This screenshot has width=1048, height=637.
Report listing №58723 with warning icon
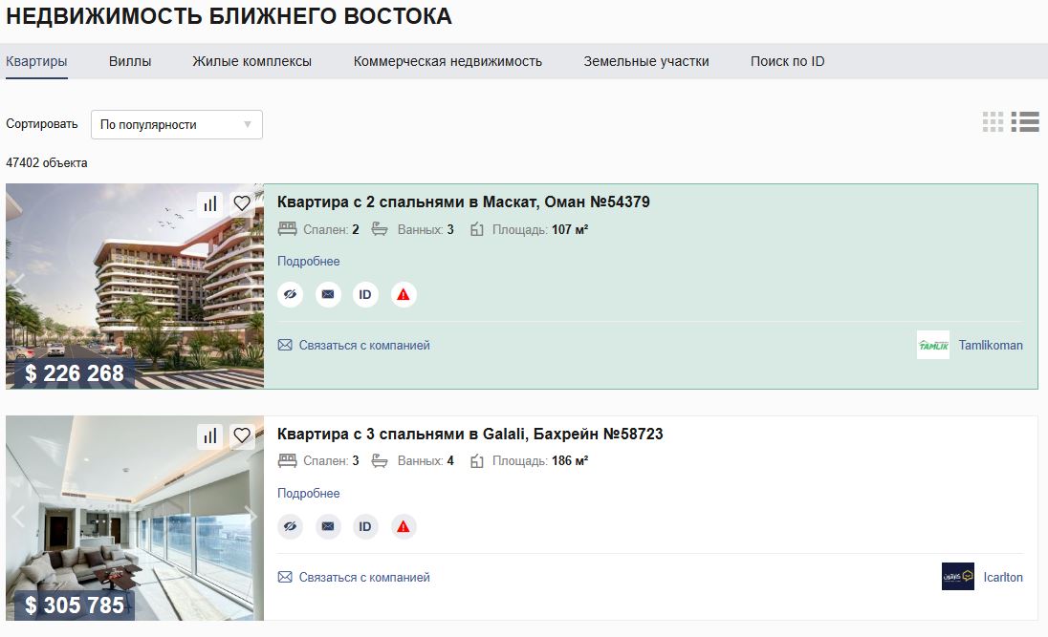click(x=403, y=527)
